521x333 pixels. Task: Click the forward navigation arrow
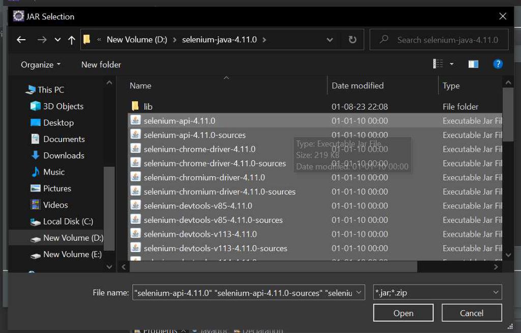pyautogui.click(x=42, y=40)
